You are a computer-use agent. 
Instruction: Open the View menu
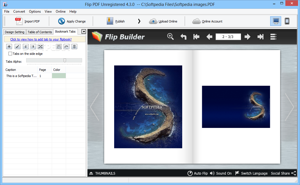click(48, 12)
